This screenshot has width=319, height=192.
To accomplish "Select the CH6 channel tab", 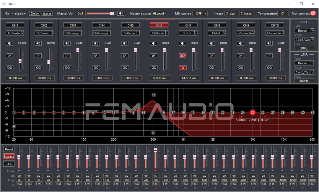I will pos(159,25).
